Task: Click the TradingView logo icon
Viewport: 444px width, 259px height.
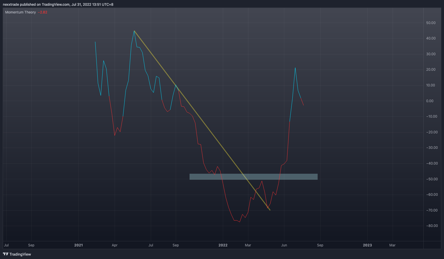Action: [5, 254]
